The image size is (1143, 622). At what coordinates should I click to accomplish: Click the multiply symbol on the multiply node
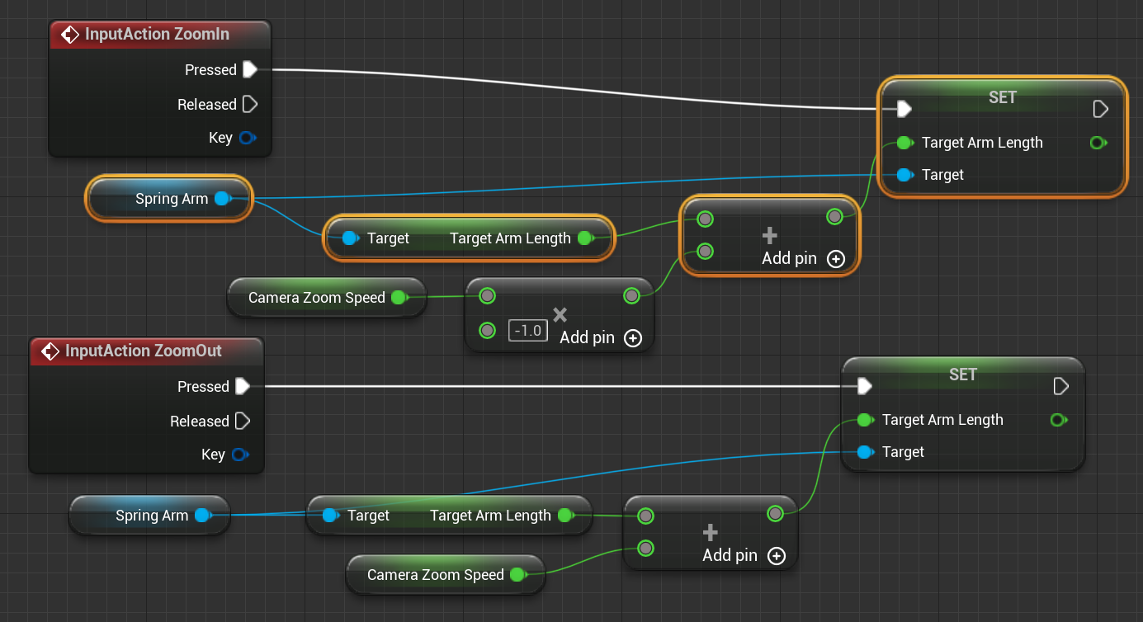click(560, 313)
